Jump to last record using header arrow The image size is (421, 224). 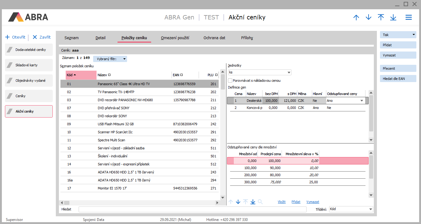click(x=393, y=18)
